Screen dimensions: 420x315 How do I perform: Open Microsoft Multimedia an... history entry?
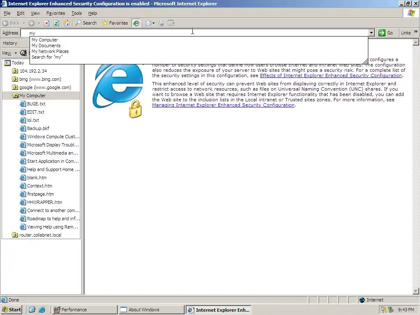pos(50,153)
